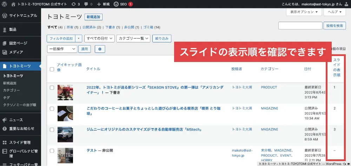Click the アイキャッチ画像 column header
Viewport: 351px width, 166px height.
pos(69,67)
